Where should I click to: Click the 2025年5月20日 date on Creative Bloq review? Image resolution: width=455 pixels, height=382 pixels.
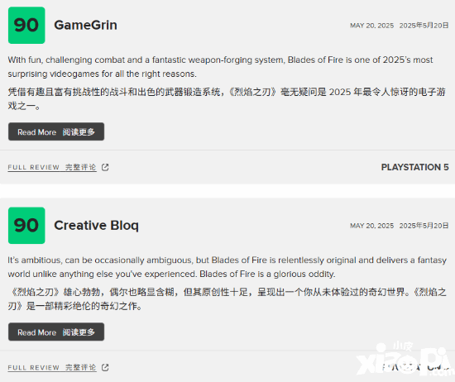[x=424, y=226]
